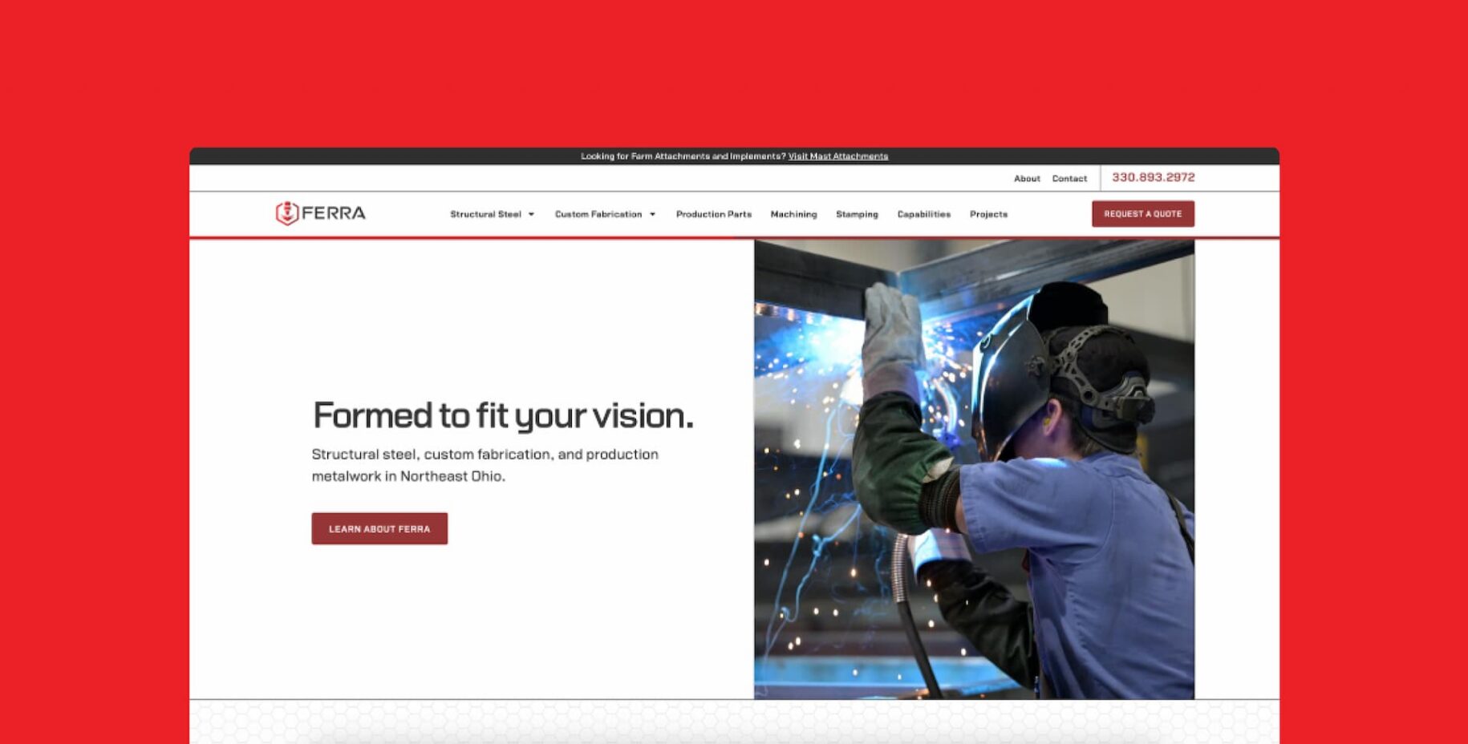The image size is (1468, 744).
Task: Open the Custom Fabrication menu item
Action: tap(598, 215)
